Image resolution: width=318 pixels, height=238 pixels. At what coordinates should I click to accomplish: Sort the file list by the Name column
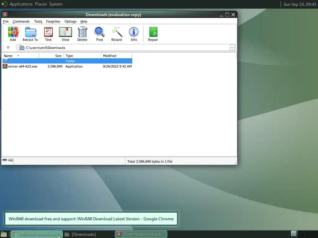[20, 56]
